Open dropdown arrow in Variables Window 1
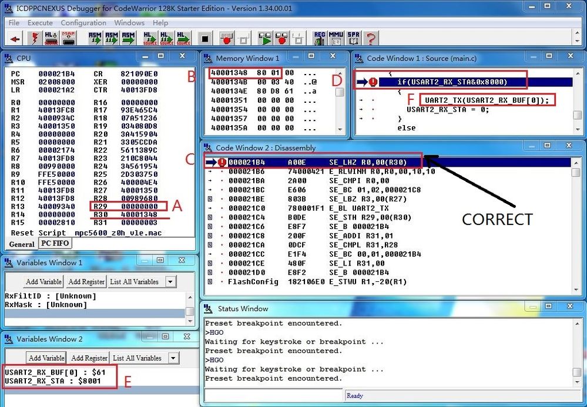 170,282
